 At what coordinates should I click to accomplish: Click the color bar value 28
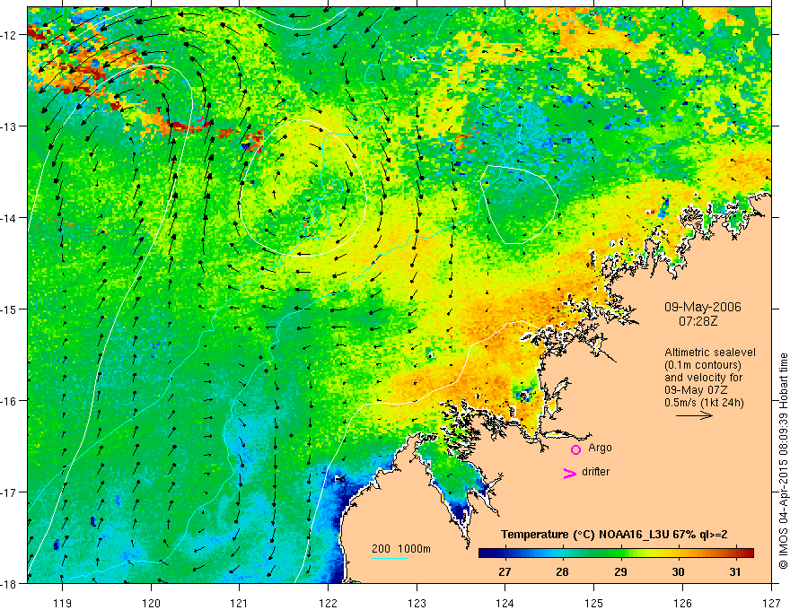tap(562, 571)
